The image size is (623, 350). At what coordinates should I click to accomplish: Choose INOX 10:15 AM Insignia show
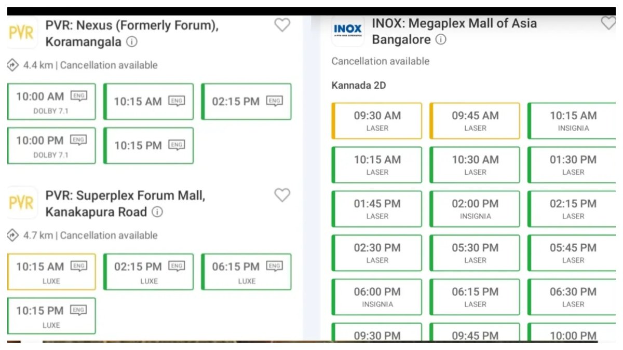click(572, 121)
